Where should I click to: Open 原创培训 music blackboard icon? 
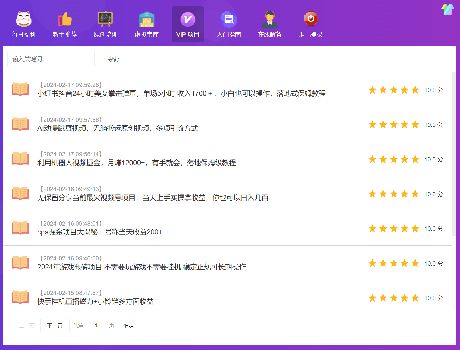click(105, 19)
